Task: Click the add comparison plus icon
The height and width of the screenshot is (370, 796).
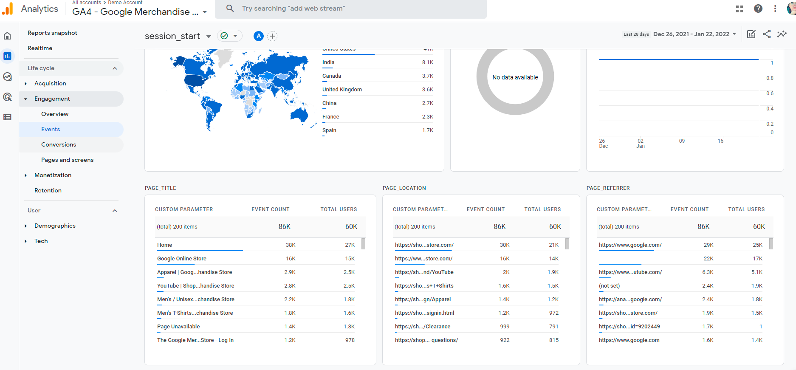Action: (x=273, y=36)
